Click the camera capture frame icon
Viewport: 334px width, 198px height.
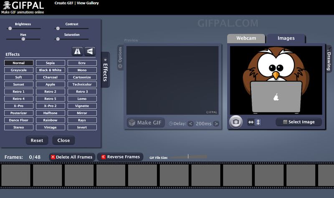pyautogui.click(x=235, y=122)
